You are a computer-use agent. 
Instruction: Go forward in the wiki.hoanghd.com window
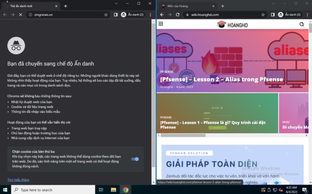coord(170,15)
